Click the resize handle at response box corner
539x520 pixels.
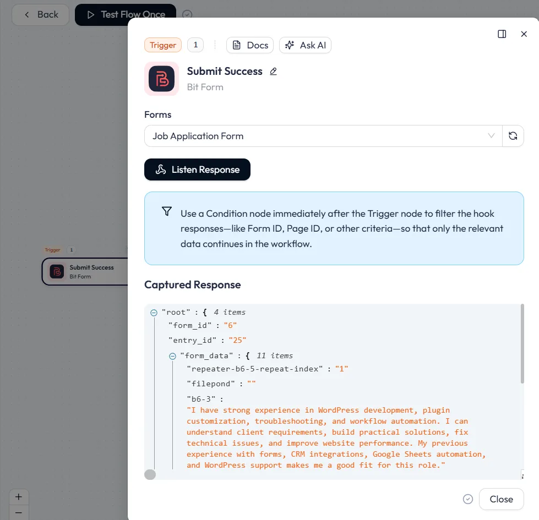[x=522, y=476]
